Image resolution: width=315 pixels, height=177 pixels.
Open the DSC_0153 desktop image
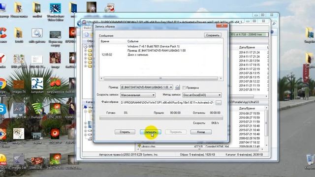(56, 111)
